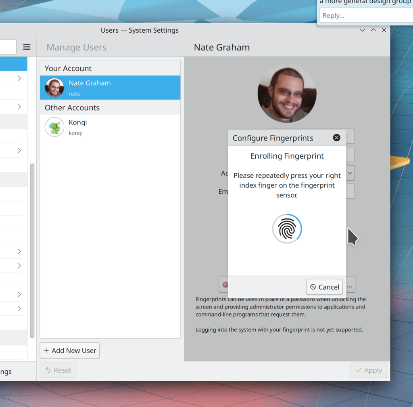Open the account type dropdown arrow

(350, 173)
